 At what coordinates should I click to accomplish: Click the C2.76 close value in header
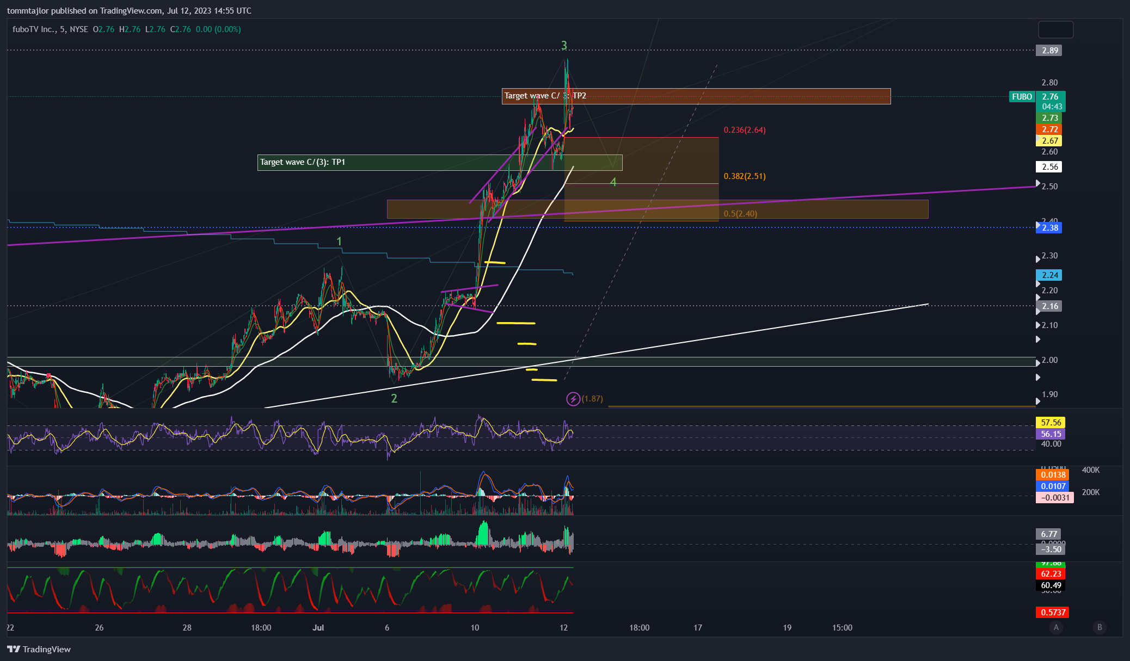tap(181, 29)
